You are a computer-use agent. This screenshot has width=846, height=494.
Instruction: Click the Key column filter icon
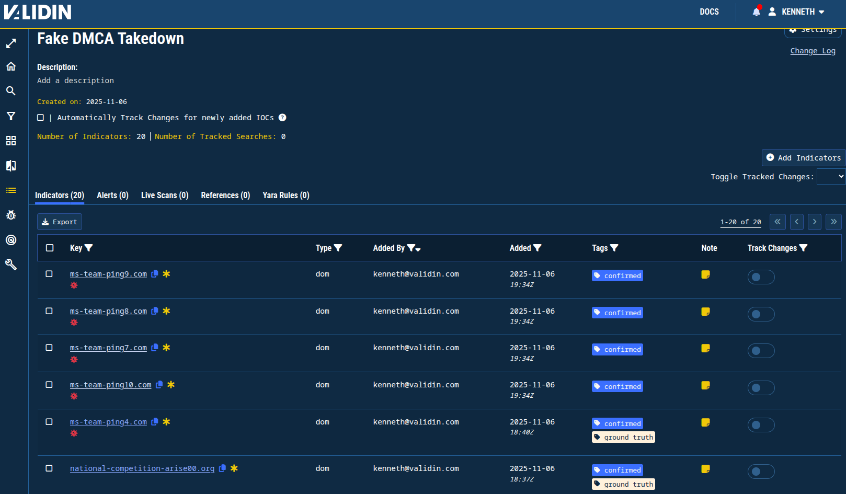tap(89, 248)
